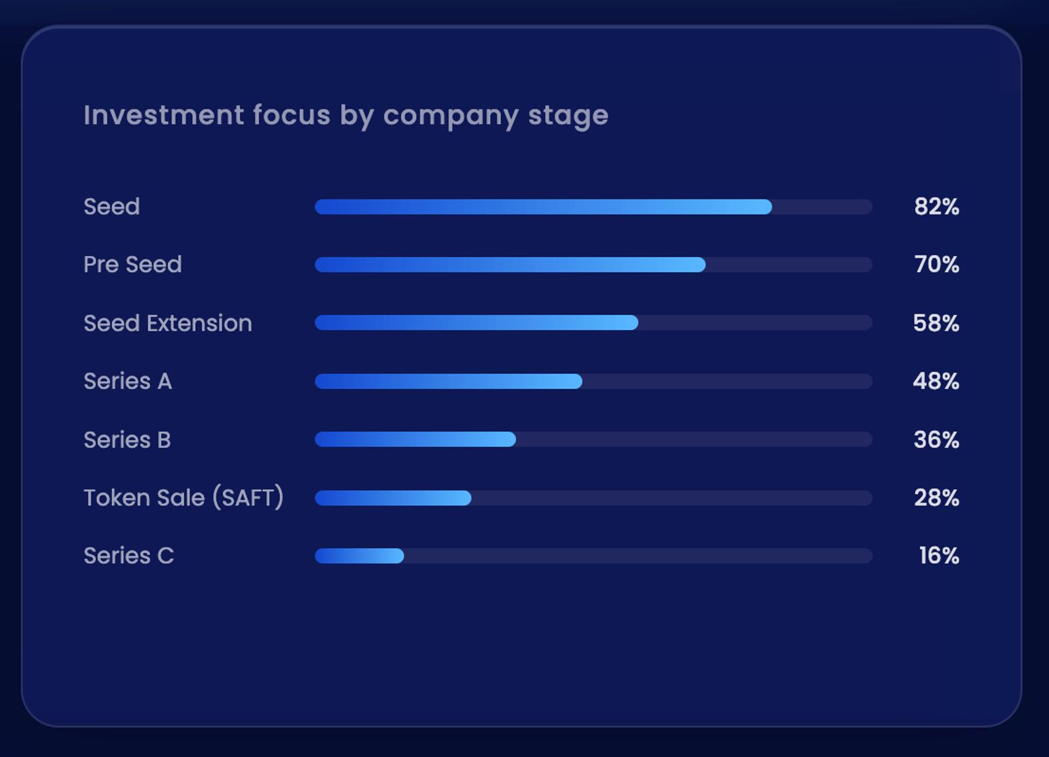Click the Token Sale (SAFT) progress bar
The height and width of the screenshot is (757, 1049).
click(593, 498)
